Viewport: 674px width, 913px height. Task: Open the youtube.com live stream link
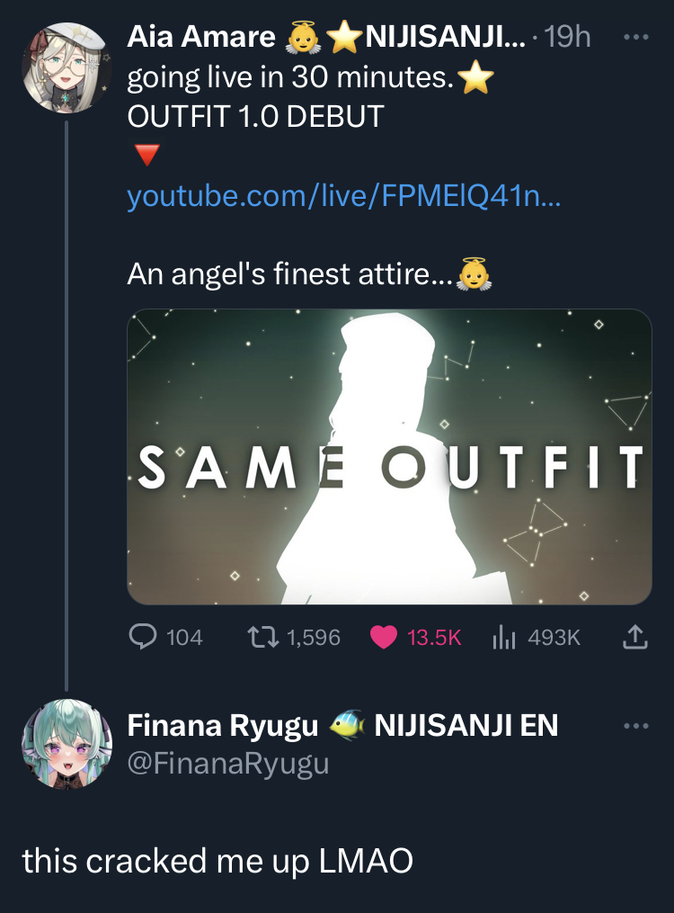pyautogui.click(x=342, y=196)
